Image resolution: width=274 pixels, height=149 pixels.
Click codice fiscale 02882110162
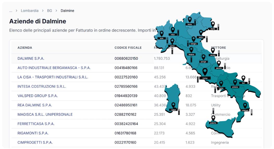(x=126, y=114)
